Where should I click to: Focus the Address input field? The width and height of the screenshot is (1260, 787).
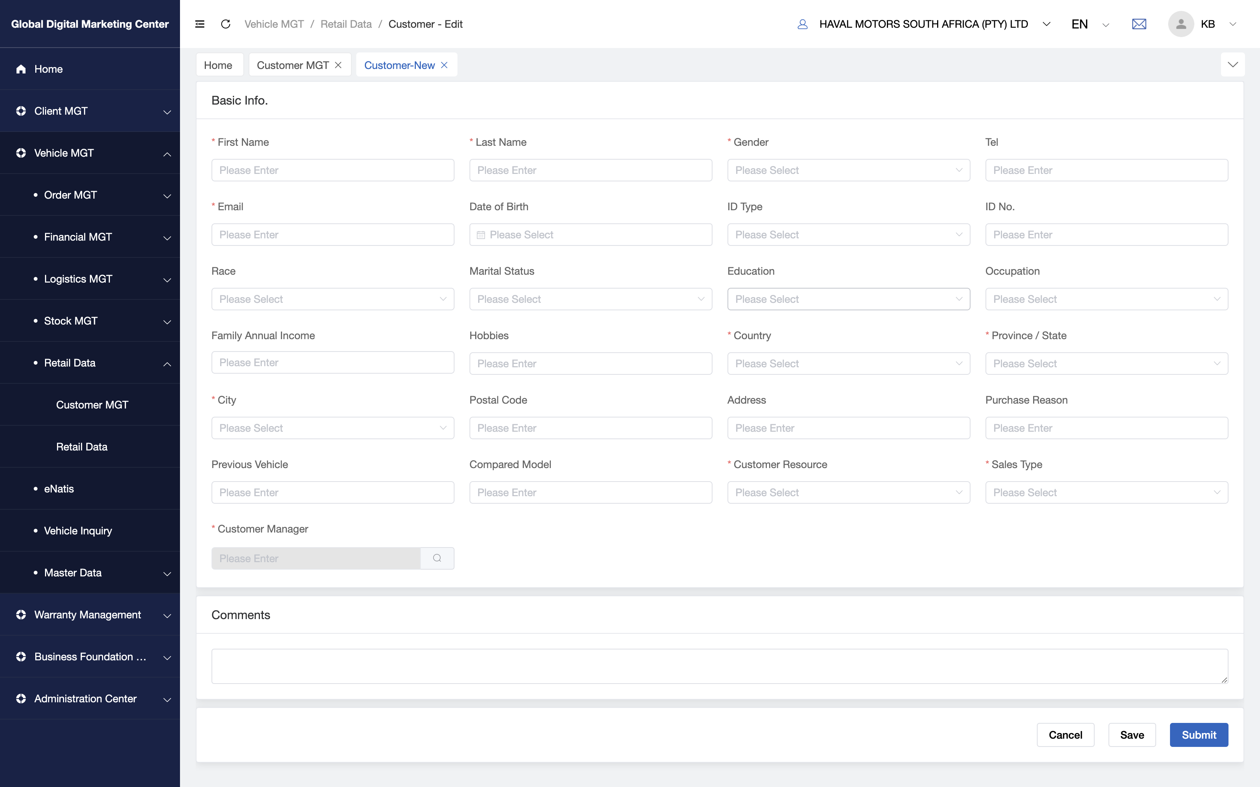pyautogui.click(x=849, y=428)
